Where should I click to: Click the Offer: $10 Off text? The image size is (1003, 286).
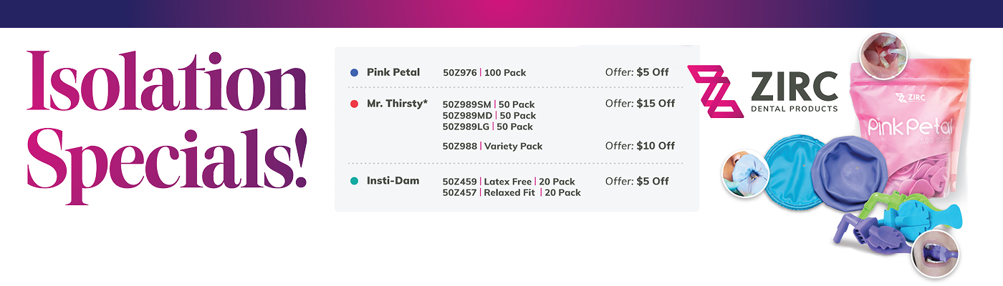coord(640,146)
